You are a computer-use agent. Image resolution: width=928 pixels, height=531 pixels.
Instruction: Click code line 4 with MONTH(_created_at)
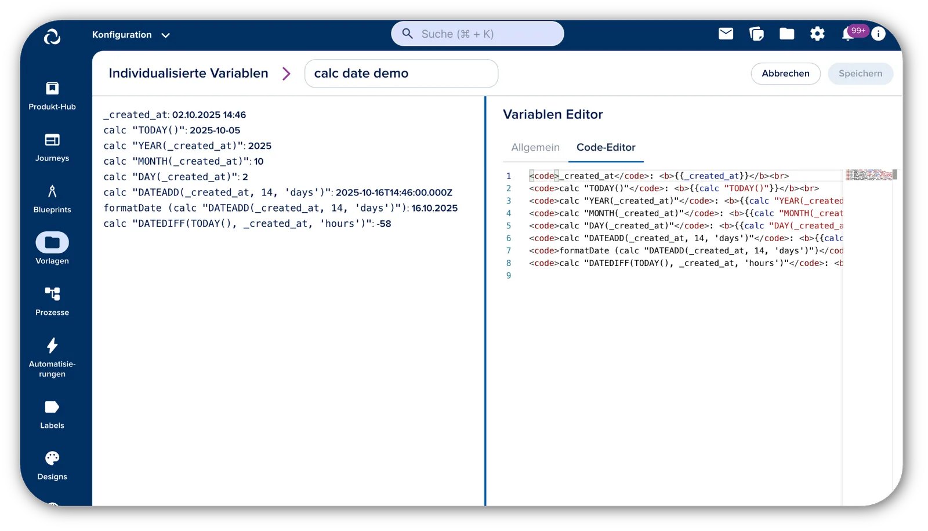pyautogui.click(x=685, y=213)
